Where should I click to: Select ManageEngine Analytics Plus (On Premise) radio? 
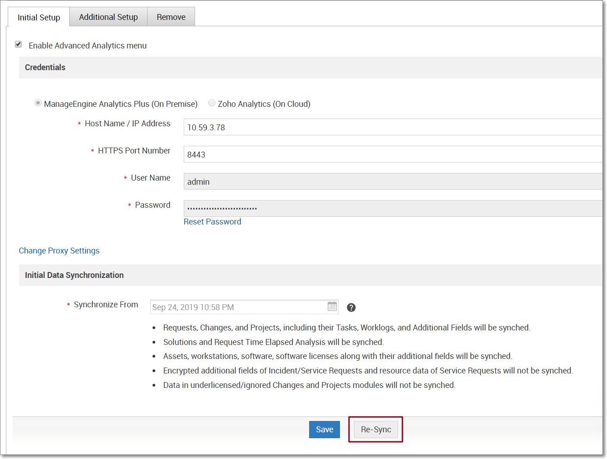pyautogui.click(x=38, y=103)
